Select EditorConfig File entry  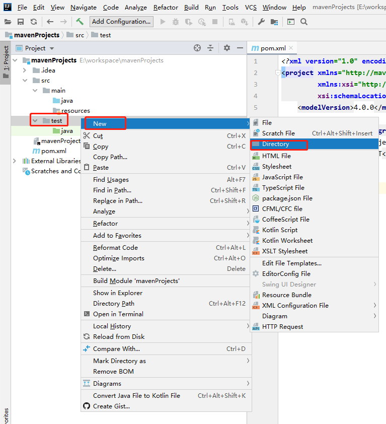click(314, 273)
